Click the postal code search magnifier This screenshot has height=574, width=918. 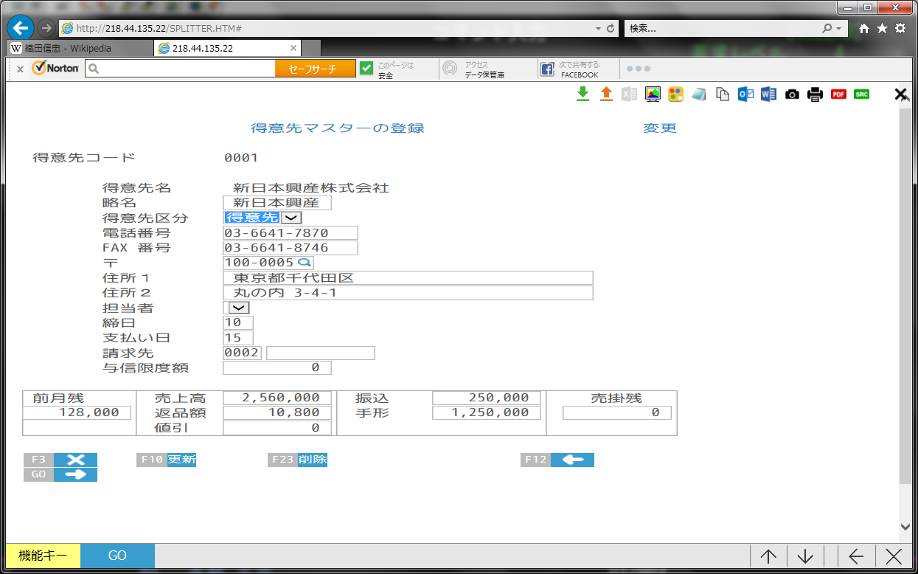(304, 263)
